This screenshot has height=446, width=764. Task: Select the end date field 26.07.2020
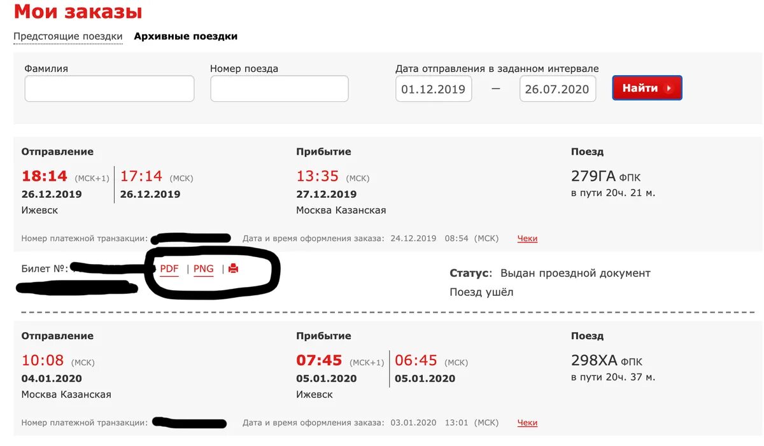tap(558, 89)
